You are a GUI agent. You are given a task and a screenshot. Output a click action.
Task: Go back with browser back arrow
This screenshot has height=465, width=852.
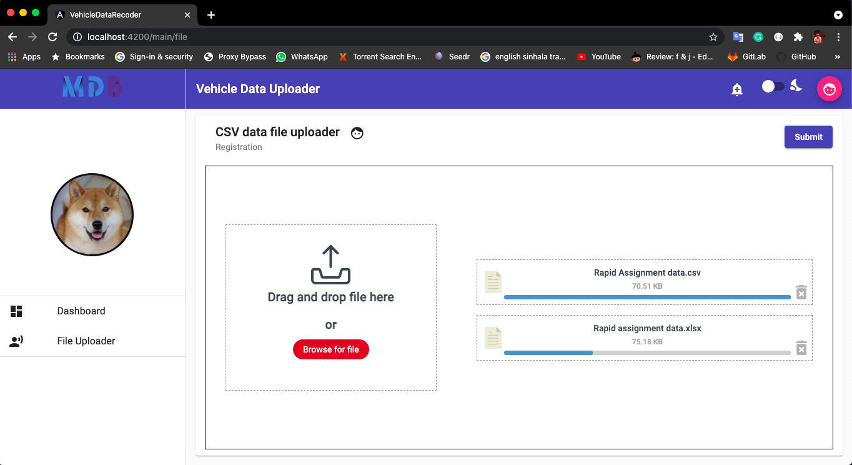[x=12, y=37]
